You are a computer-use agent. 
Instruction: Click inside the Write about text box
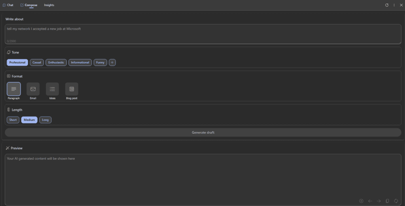coord(203,34)
